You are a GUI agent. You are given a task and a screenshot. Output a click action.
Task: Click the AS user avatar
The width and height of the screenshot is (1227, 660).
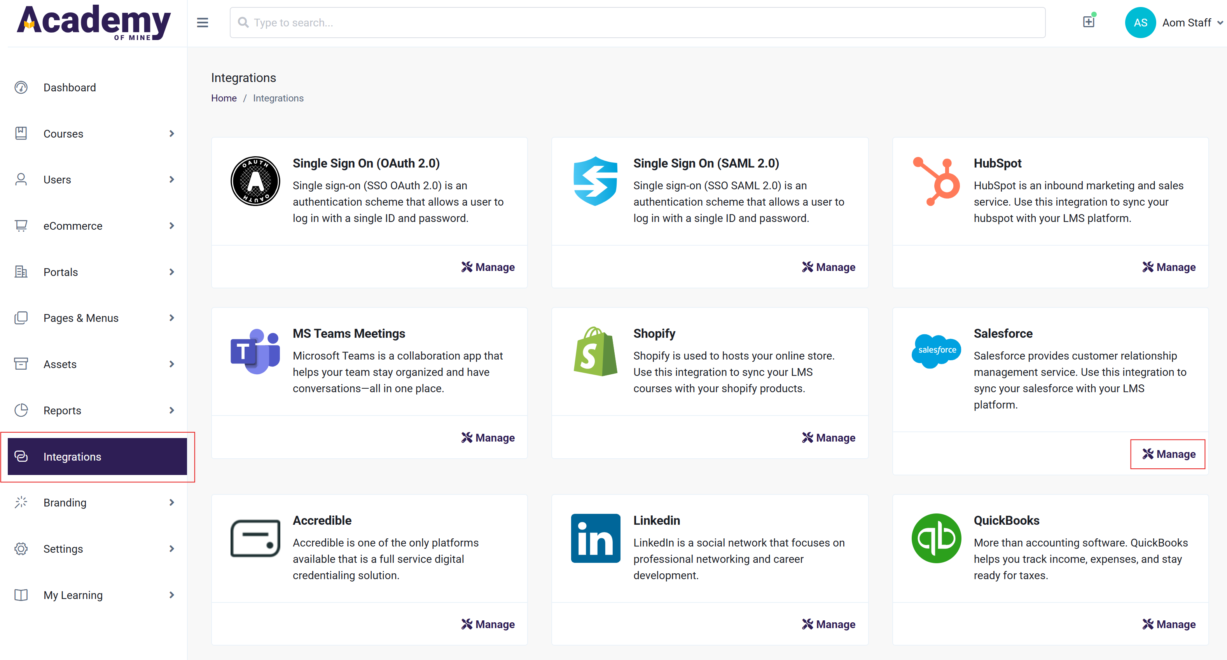(1140, 23)
